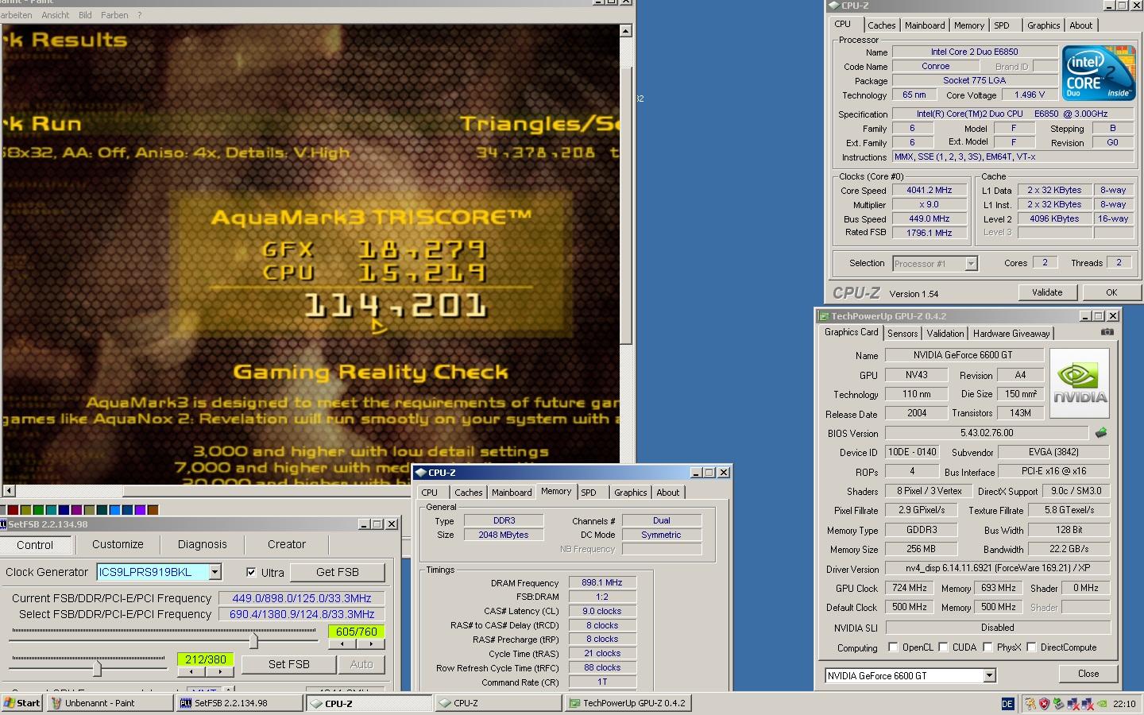
Task: Pick the bright blue color in Paint palette
Action: coord(114,510)
